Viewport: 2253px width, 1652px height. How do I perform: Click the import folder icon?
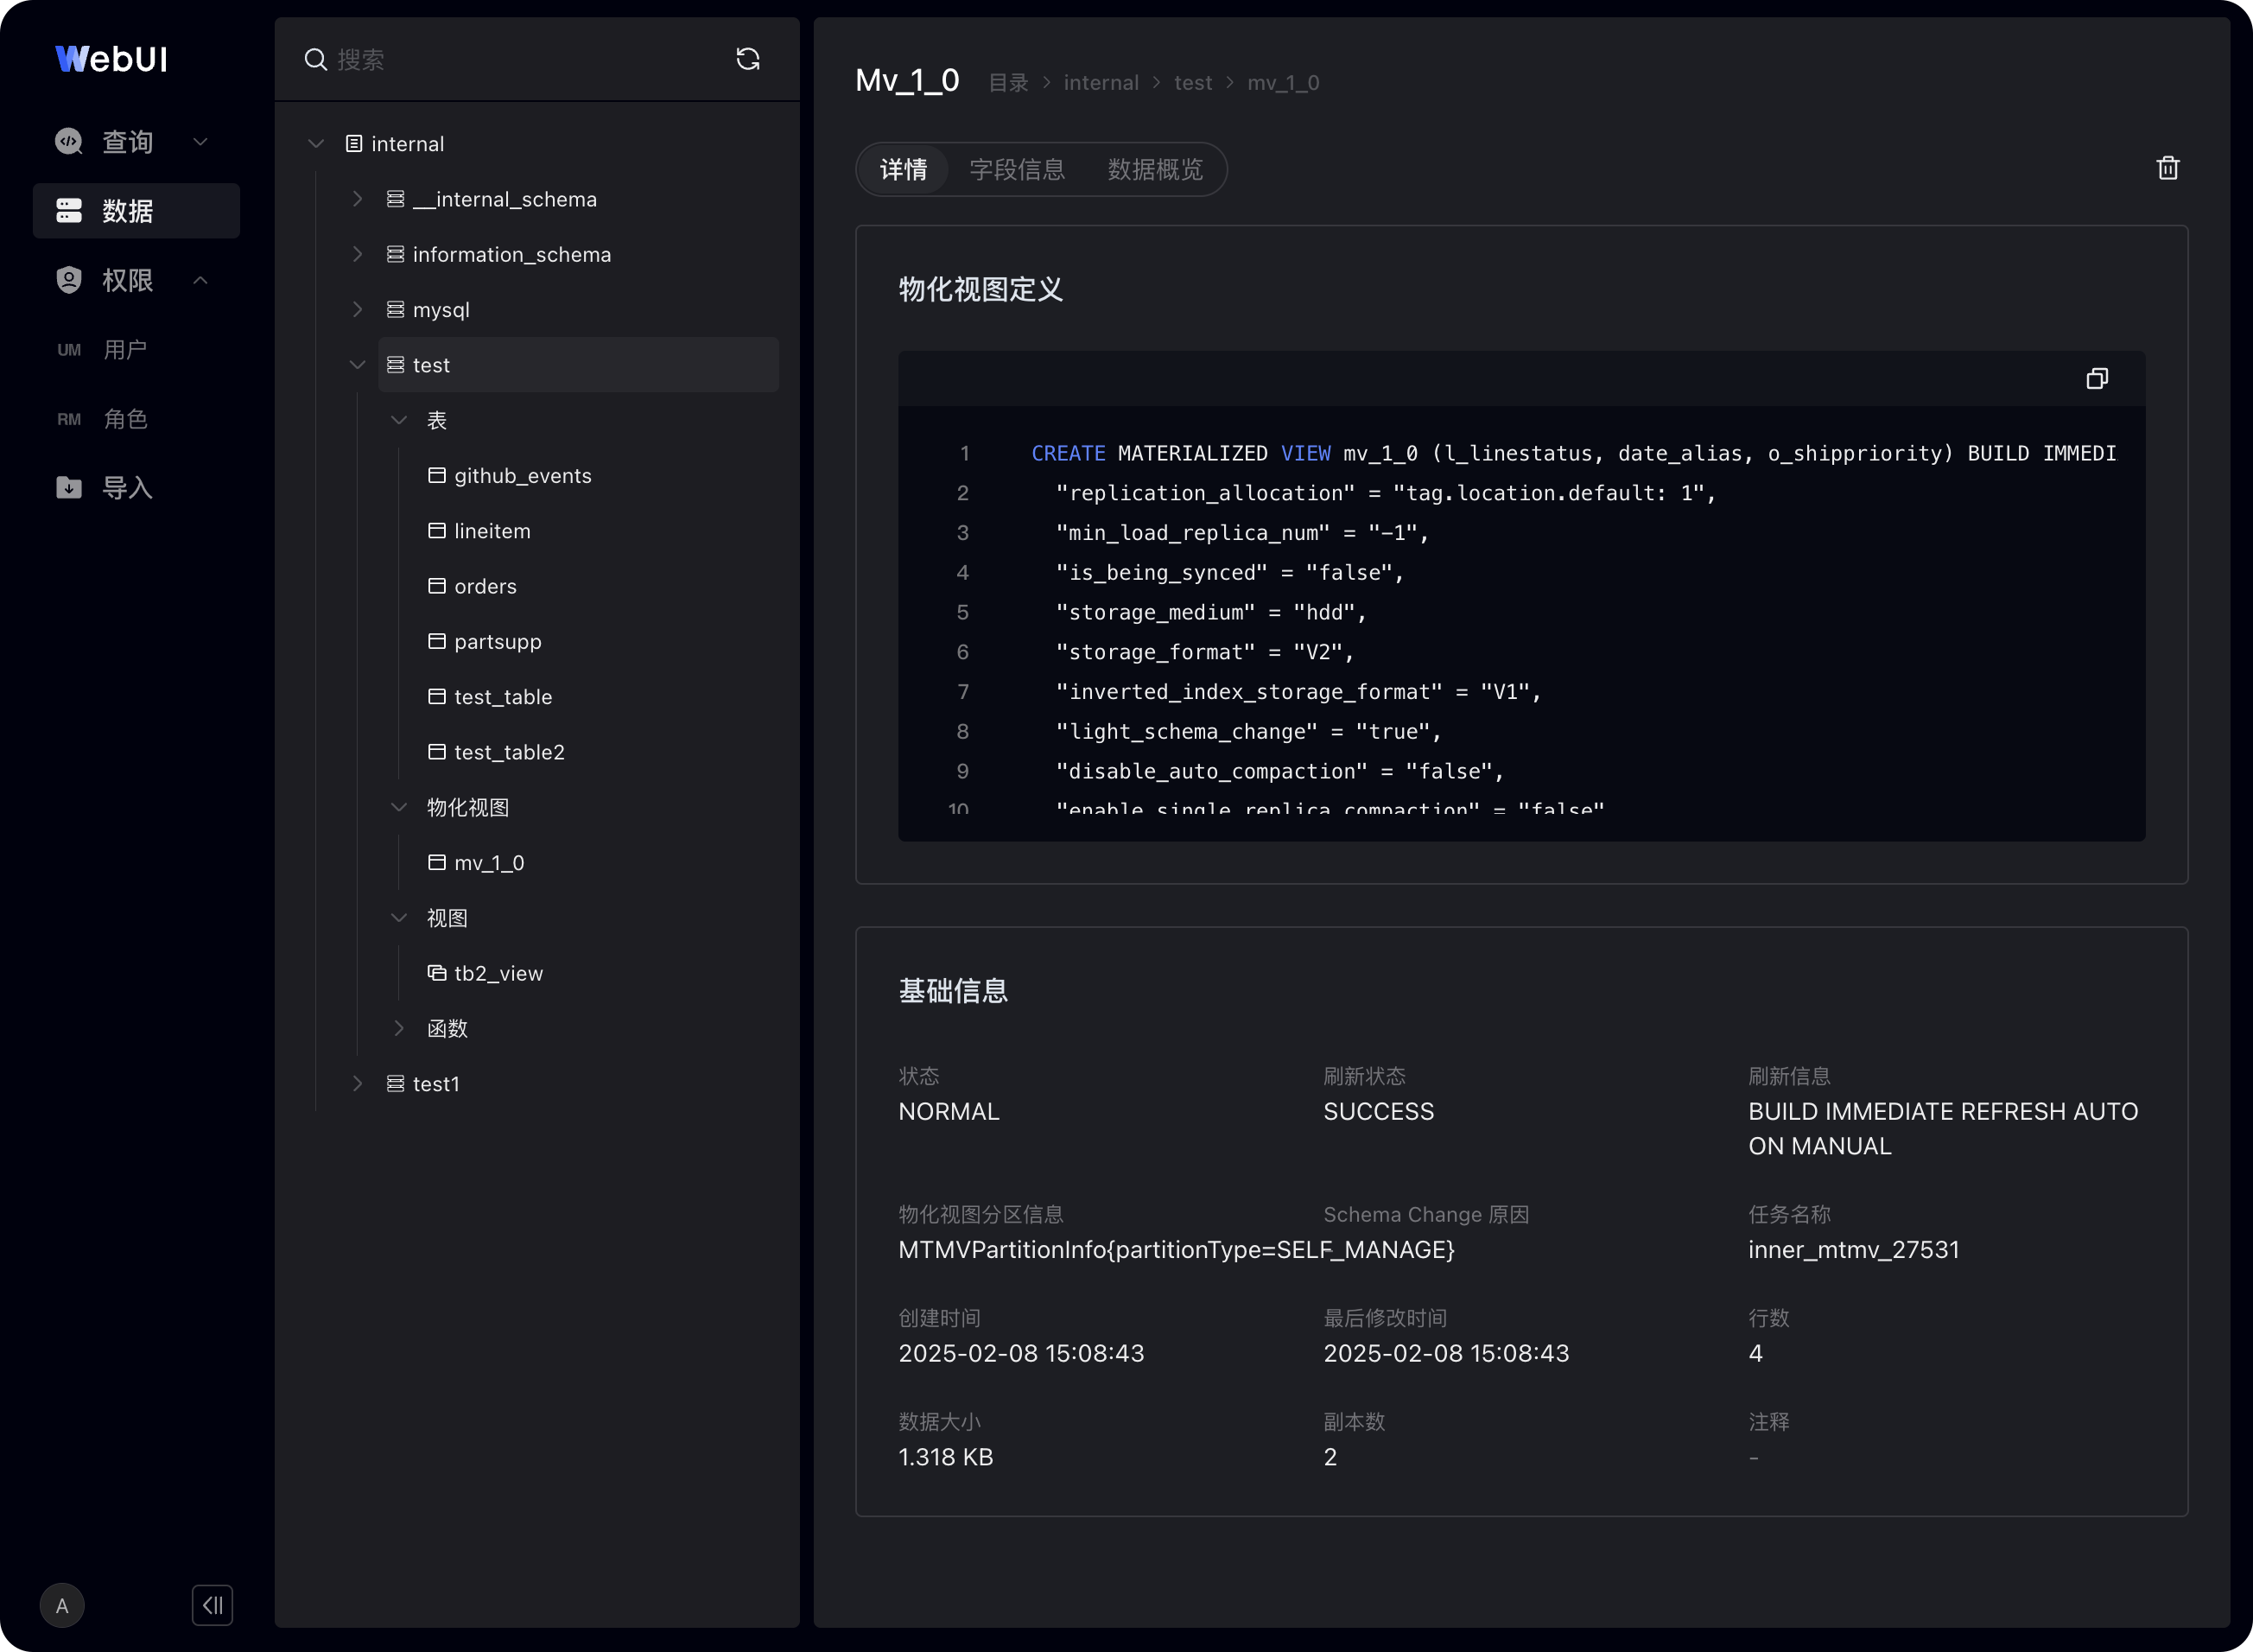point(69,487)
